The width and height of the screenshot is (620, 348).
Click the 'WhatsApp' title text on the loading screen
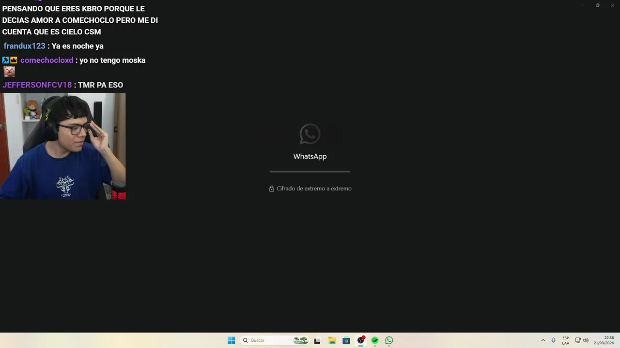[310, 156]
